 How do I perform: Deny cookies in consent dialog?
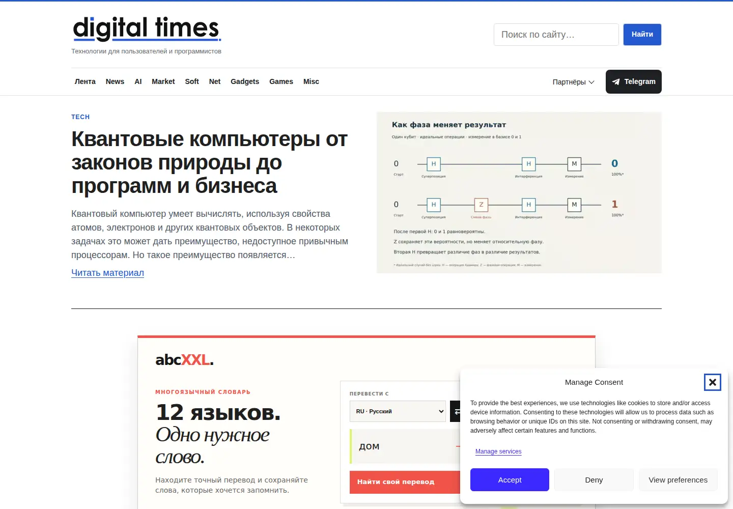[x=594, y=480]
